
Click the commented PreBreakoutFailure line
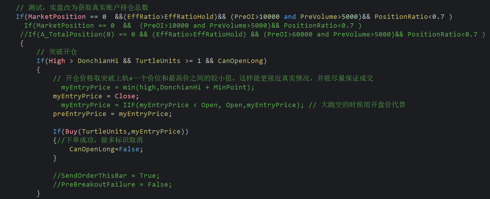(x=112, y=185)
